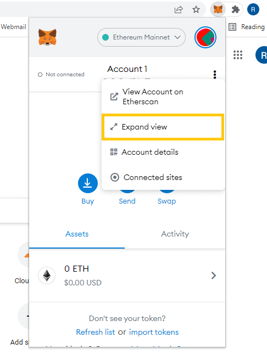The image size is (267, 360).
Task: Click the Not connected status indicator
Action: tap(61, 75)
